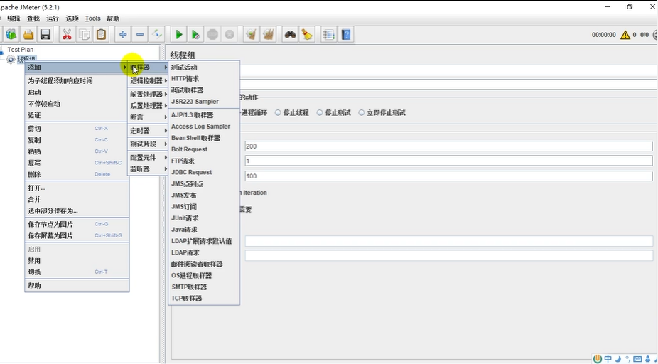Expand the 测试片段 submenu
This screenshot has height=364, width=658.
[x=148, y=144]
